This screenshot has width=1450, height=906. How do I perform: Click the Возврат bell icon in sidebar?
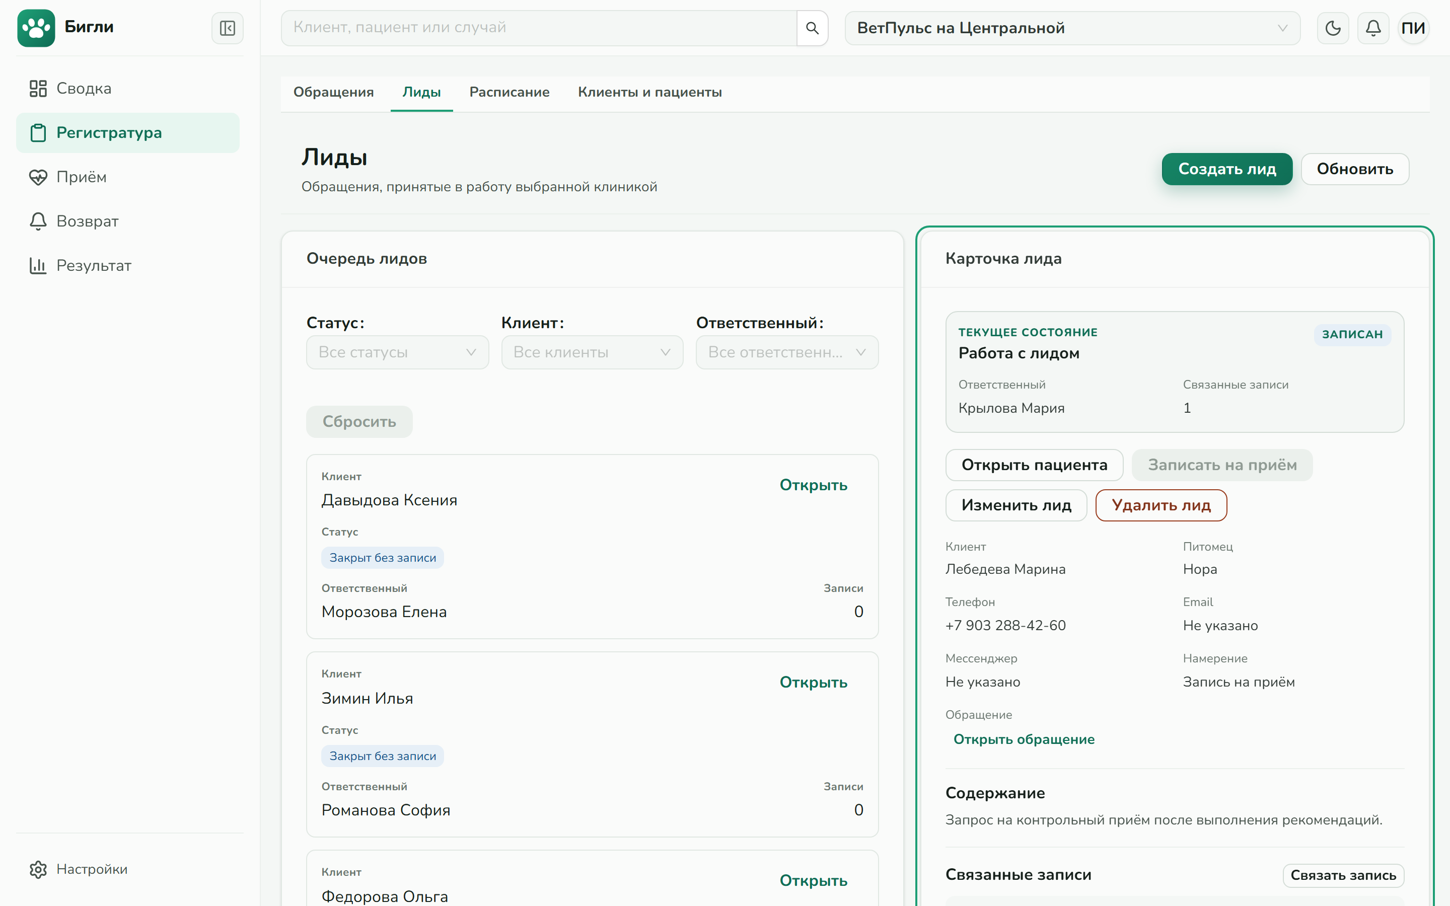tap(38, 221)
